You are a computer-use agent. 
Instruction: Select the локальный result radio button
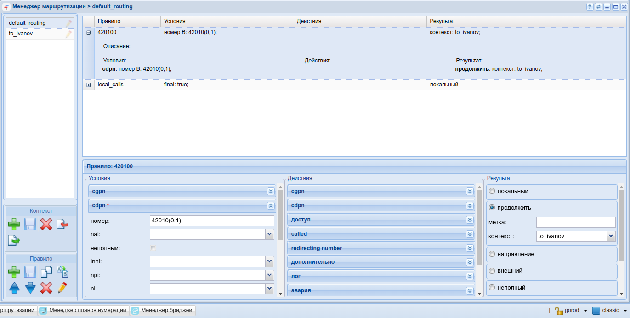coord(492,191)
